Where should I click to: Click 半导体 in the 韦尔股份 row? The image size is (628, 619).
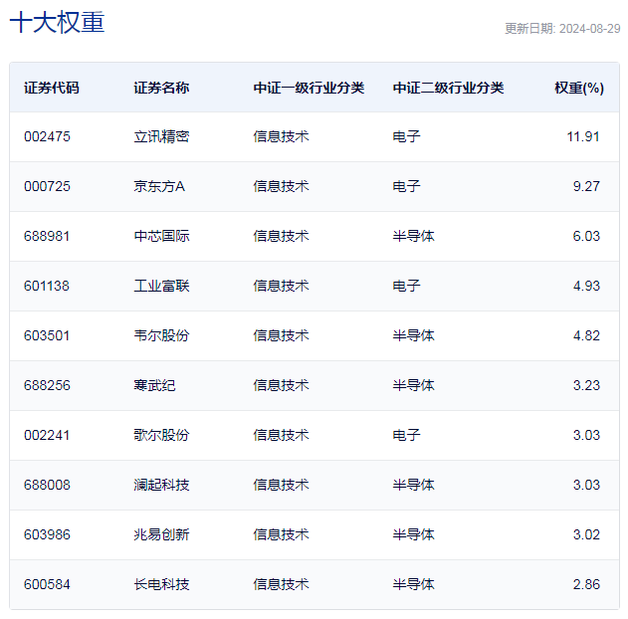[413, 335]
